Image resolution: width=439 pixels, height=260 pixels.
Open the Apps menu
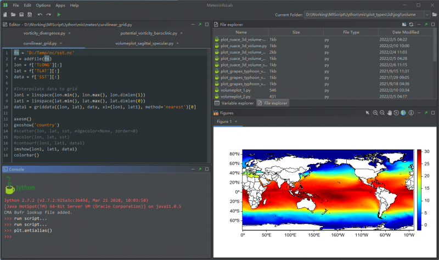pos(60,5)
